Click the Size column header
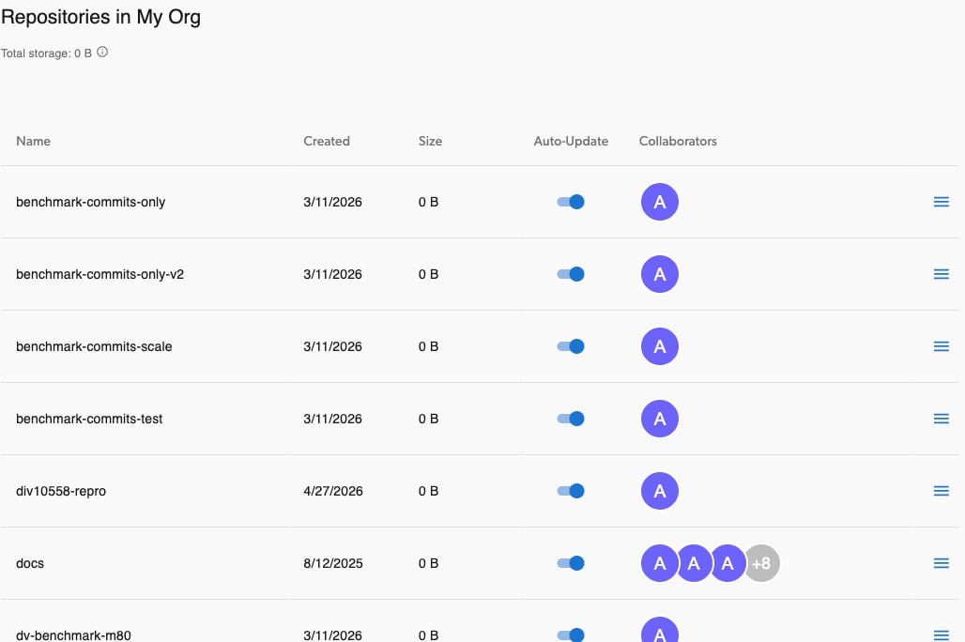Image resolution: width=965 pixels, height=642 pixels. [430, 141]
